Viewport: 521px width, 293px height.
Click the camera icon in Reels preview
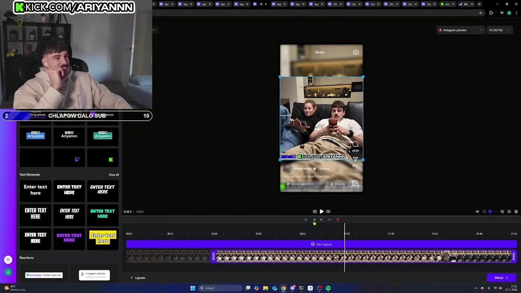tap(356, 52)
